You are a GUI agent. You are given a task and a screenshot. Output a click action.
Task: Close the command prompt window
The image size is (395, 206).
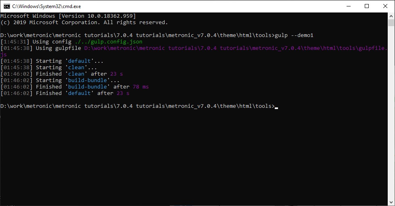tap(385, 6)
